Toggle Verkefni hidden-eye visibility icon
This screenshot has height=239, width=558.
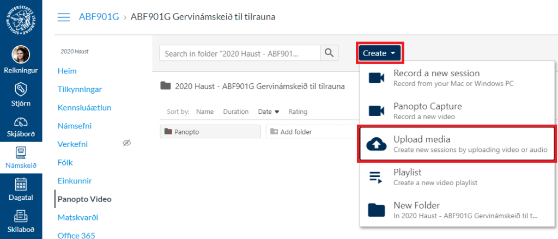tap(126, 143)
